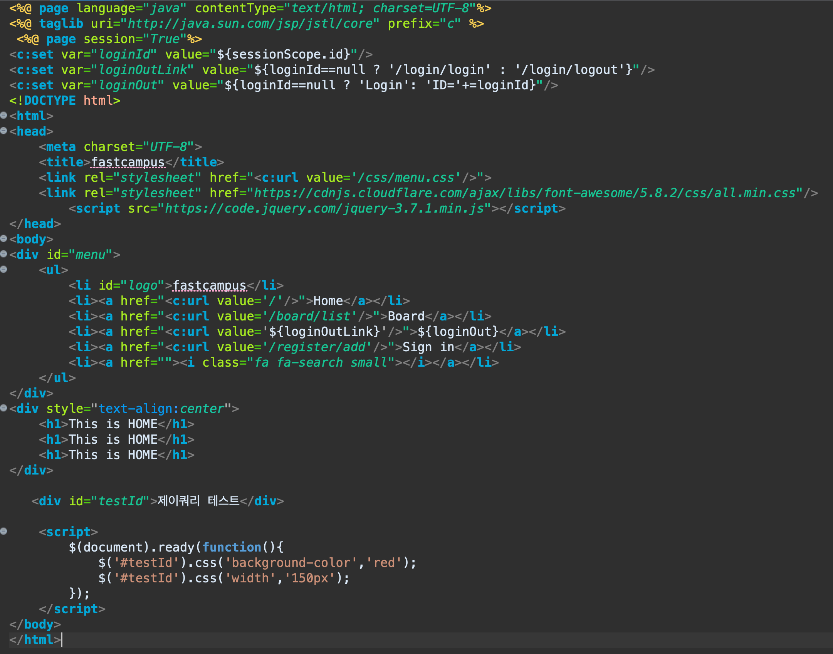Viewport: 833px width, 654px height.
Task: Click the jQuery 3.7.1 script URL
Action: [x=324, y=208]
